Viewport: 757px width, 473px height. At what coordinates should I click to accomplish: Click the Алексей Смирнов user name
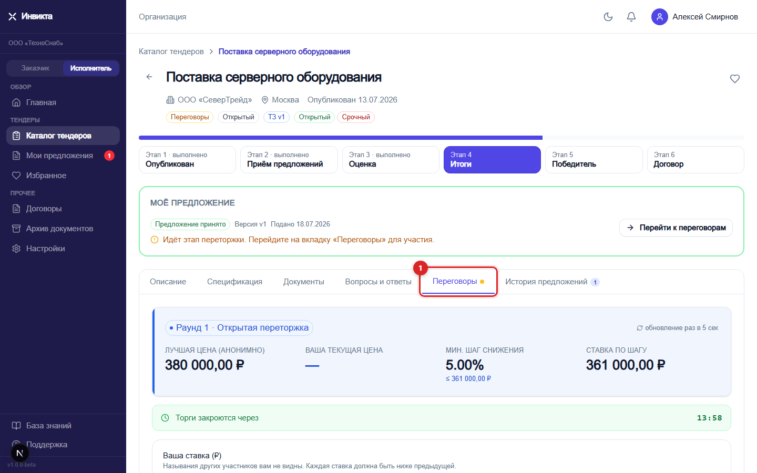[x=705, y=17]
